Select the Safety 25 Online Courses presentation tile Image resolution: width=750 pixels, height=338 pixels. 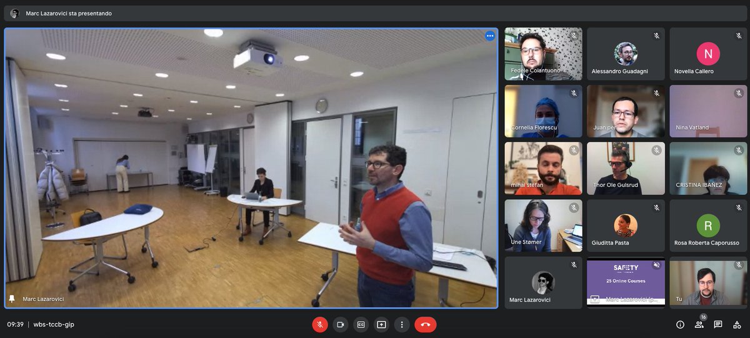pos(626,282)
